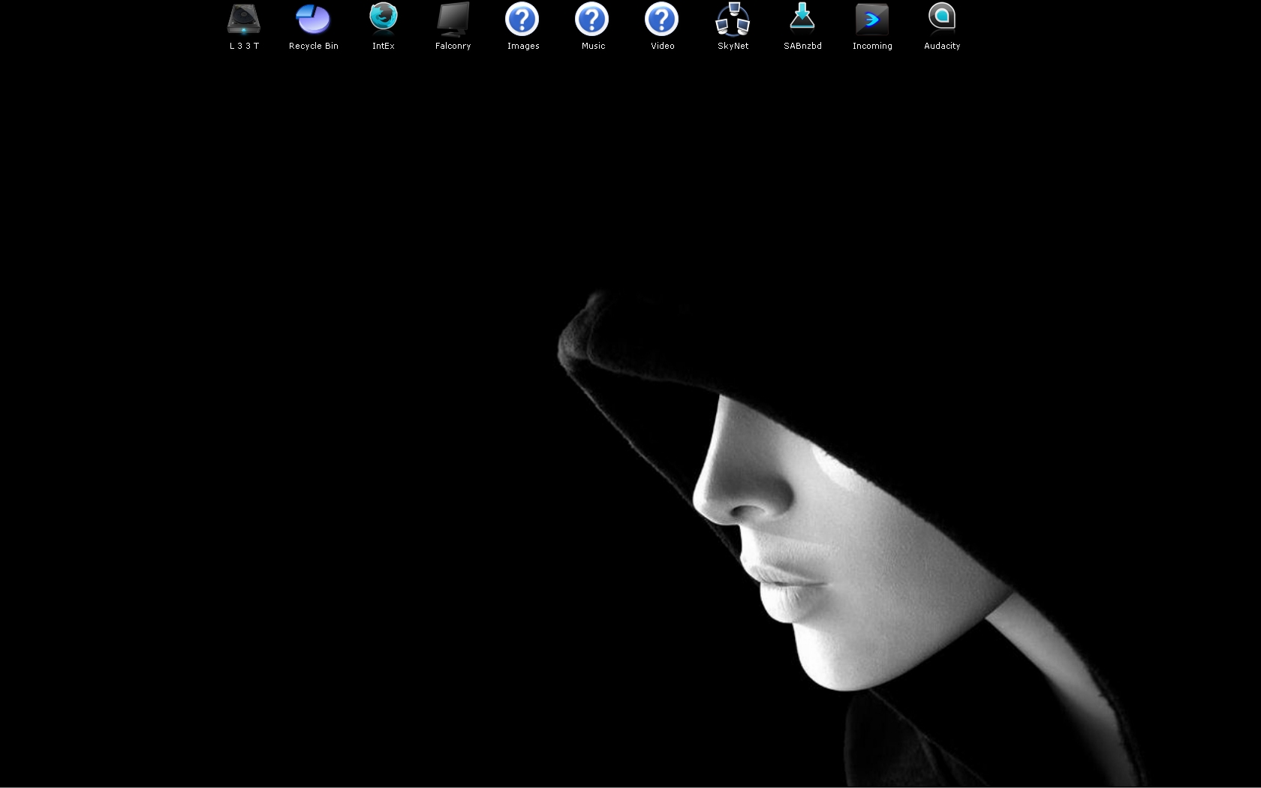Select the 'SkyNet' label text
The width and height of the screenshot is (1261, 788).
click(733, 46)
